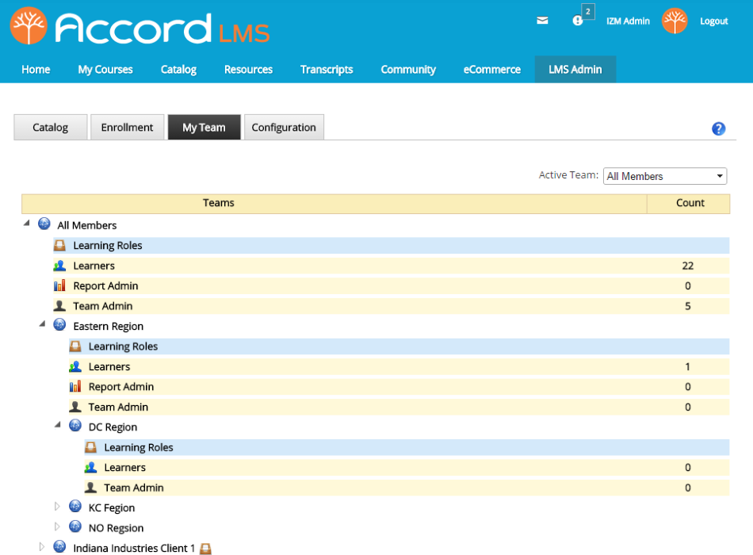Click the globe icon beside DC Region
The width and height of the screenshot is (753, 555).
coord(75,426)
